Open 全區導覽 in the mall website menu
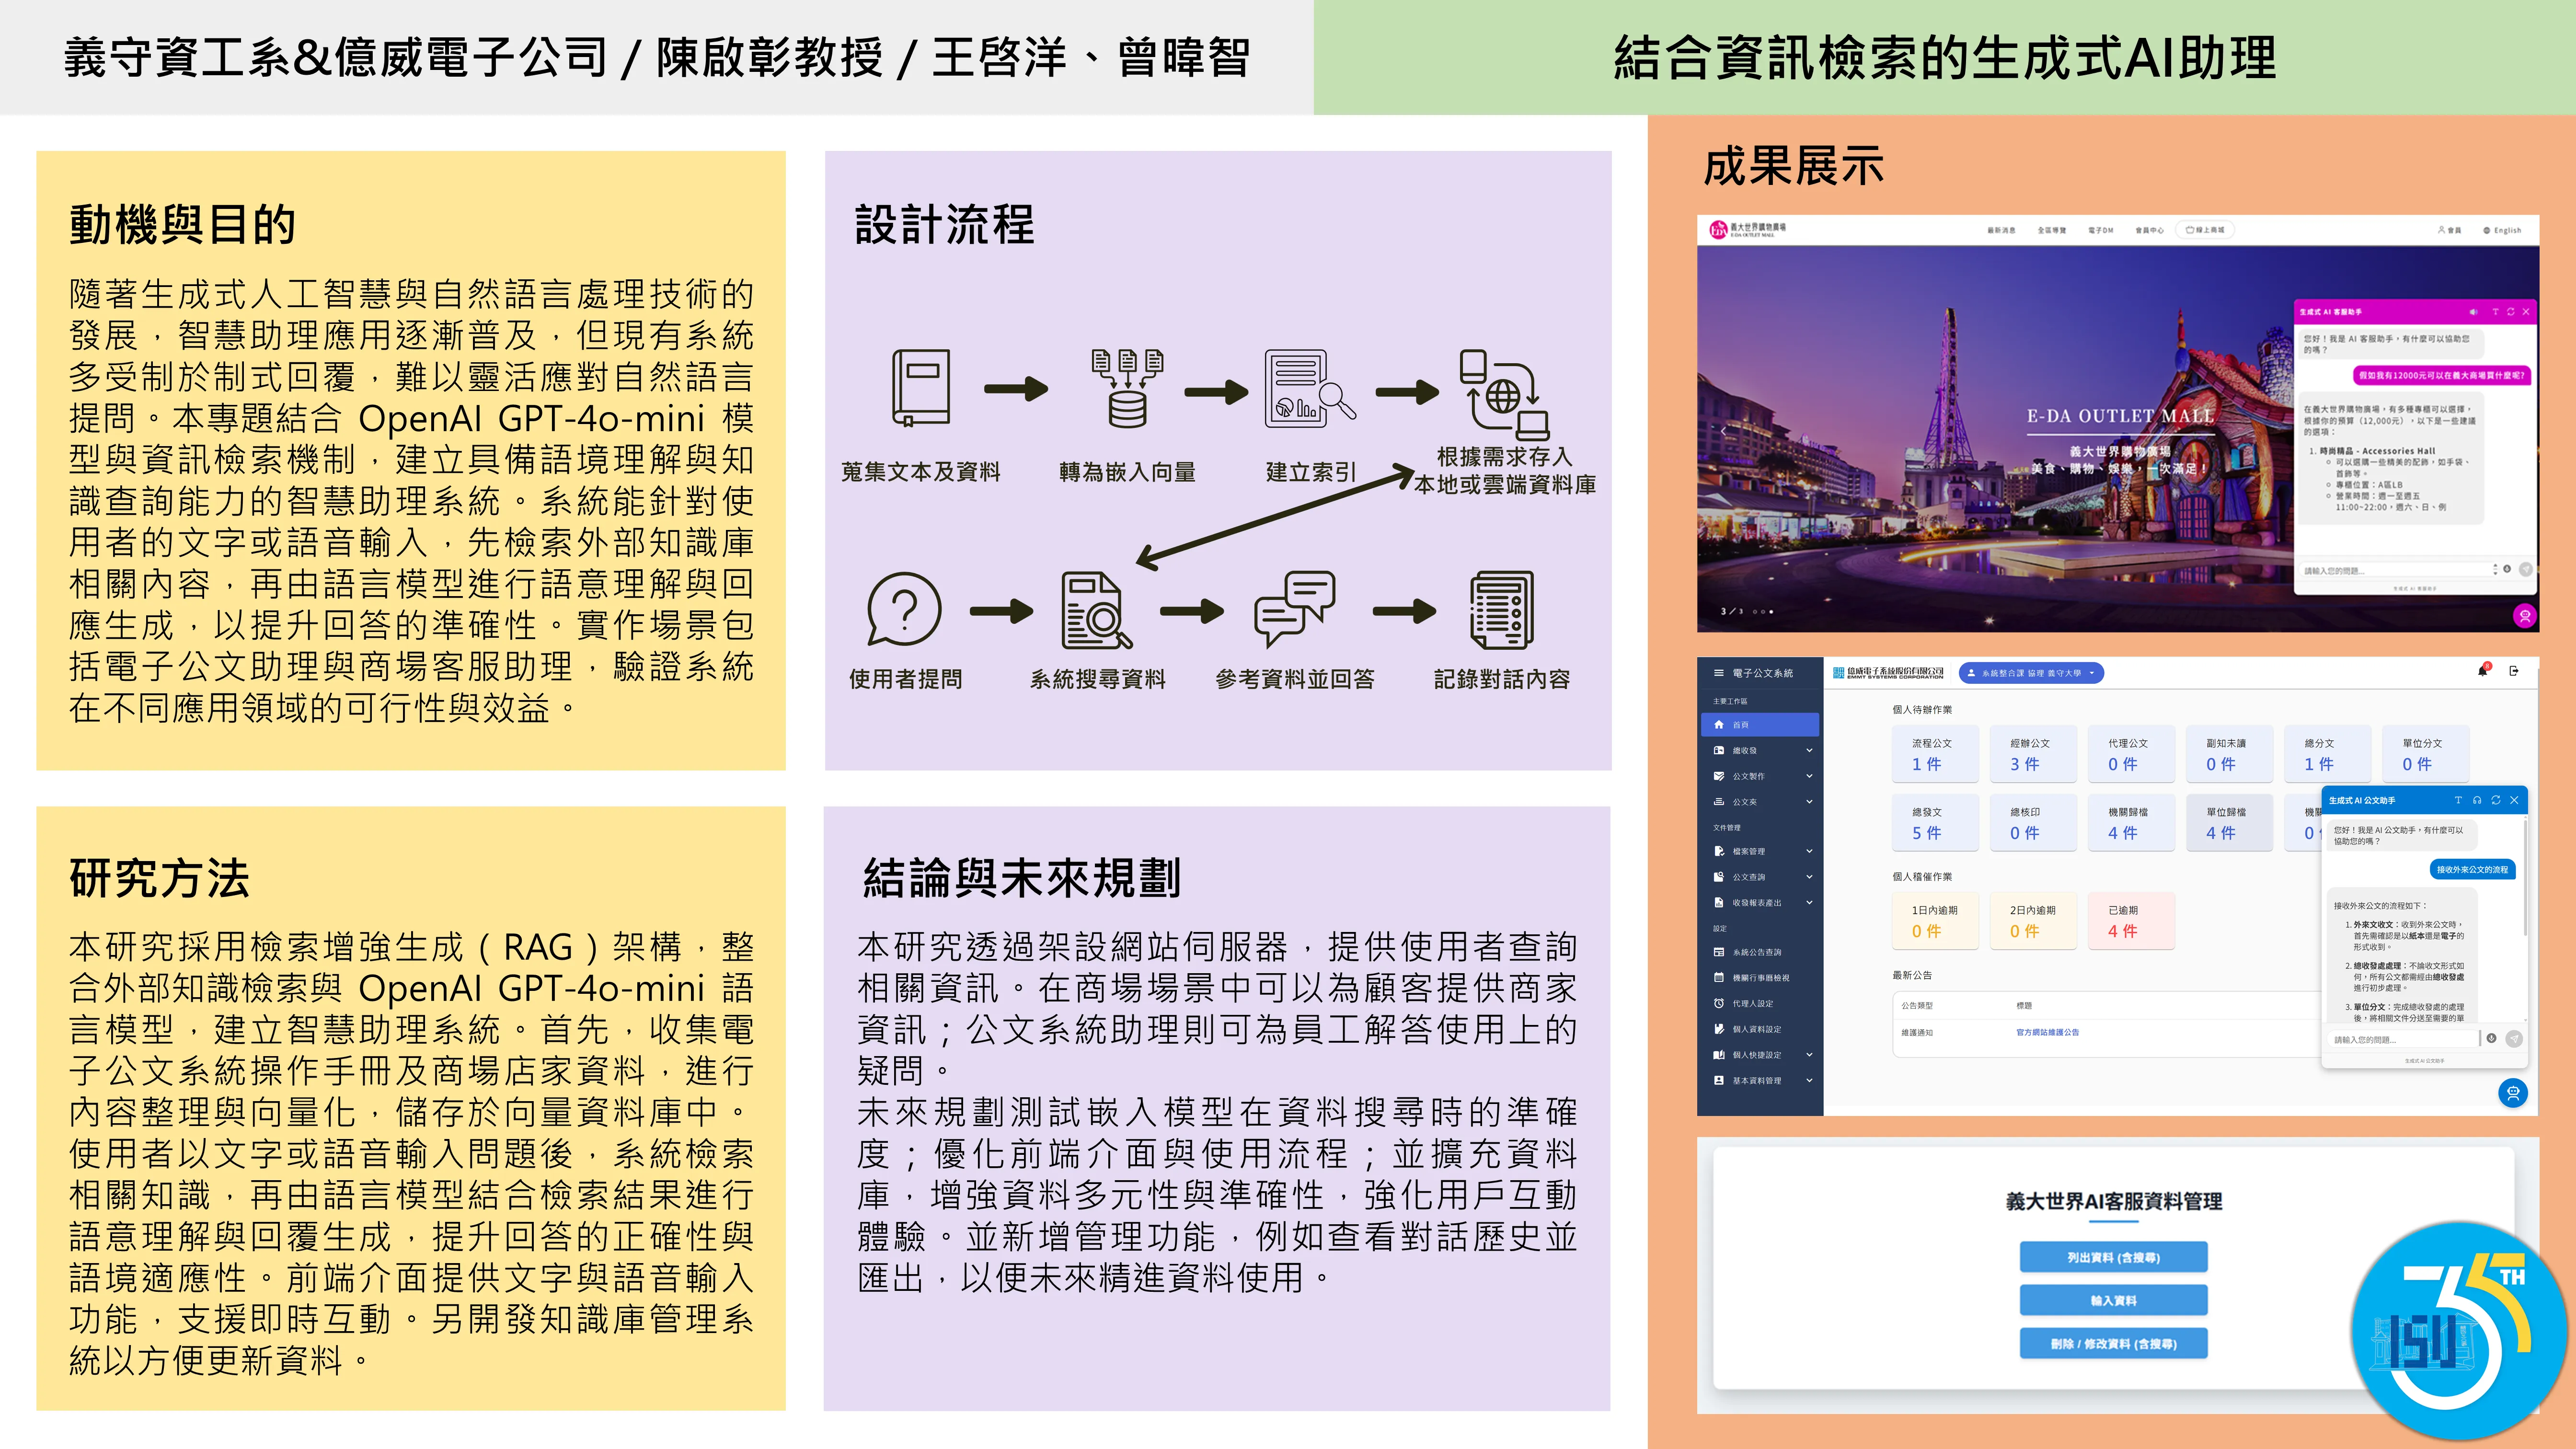 [x=2052, y=230]
